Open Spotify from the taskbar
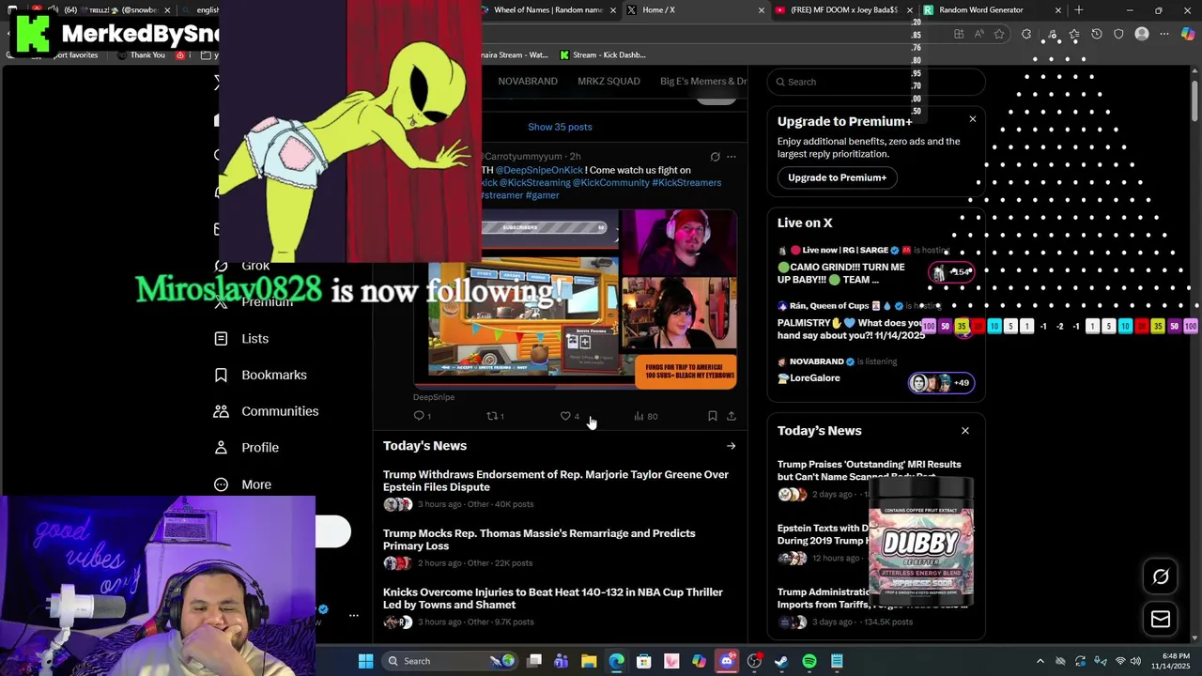1202x676 pixels. [809, 661]
